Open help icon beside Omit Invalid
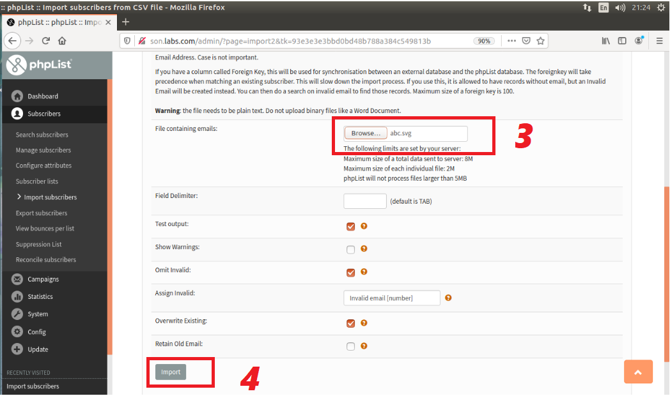 click(x=364, y=271)
